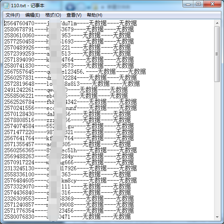This screenshot has width=224, height=224.
Task: Open the 格式(O) menu
Action: pyautogui.click(x=53, y=15)
